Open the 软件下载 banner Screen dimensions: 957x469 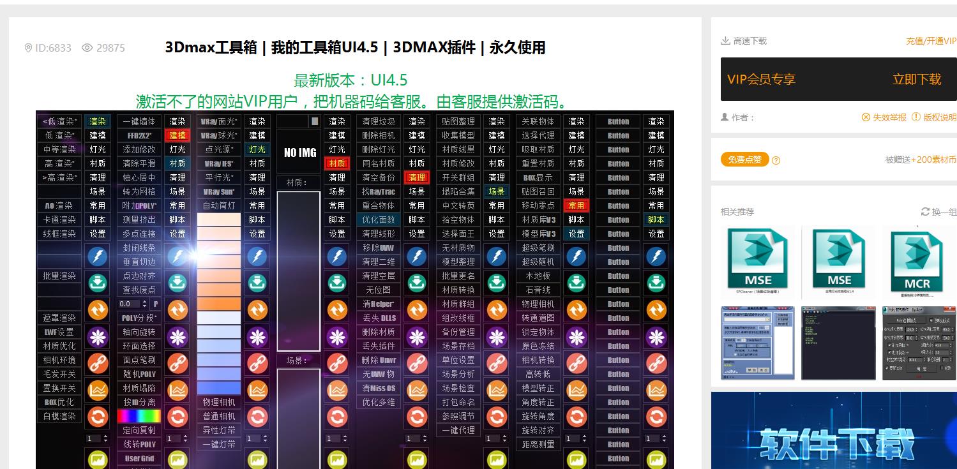point(834,431)
